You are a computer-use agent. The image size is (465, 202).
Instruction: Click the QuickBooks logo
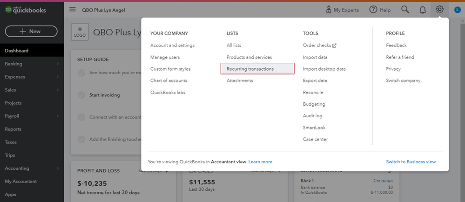(25, 10)
